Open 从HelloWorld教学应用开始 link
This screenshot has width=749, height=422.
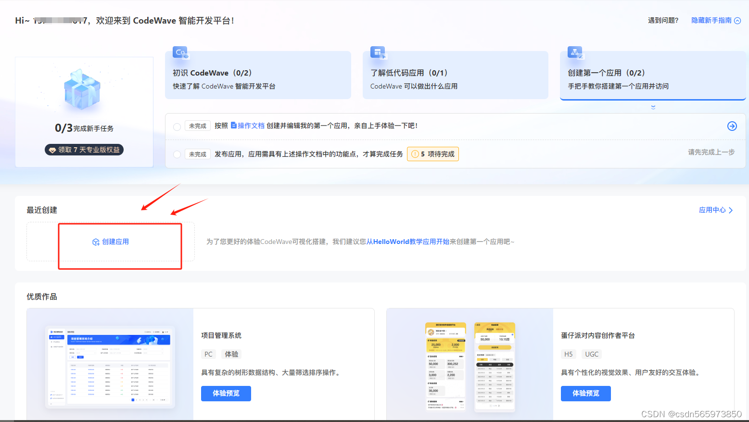pos(408,242)
